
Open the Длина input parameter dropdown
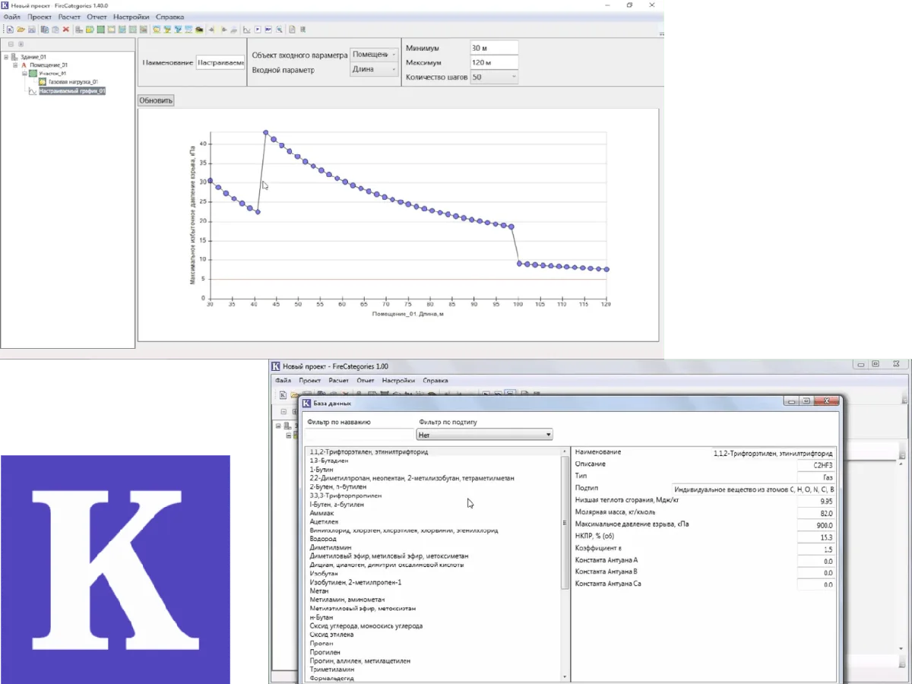(x=374, y=69)
